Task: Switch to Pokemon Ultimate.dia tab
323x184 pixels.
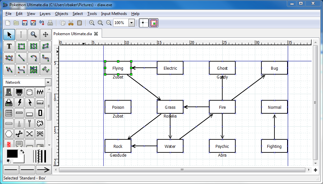Action: [72, 34]
